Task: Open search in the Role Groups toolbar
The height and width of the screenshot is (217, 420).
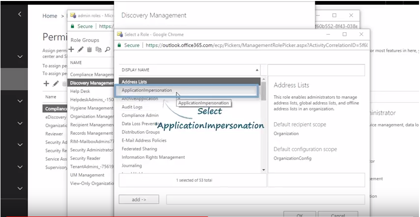Action: coord(107,49)
